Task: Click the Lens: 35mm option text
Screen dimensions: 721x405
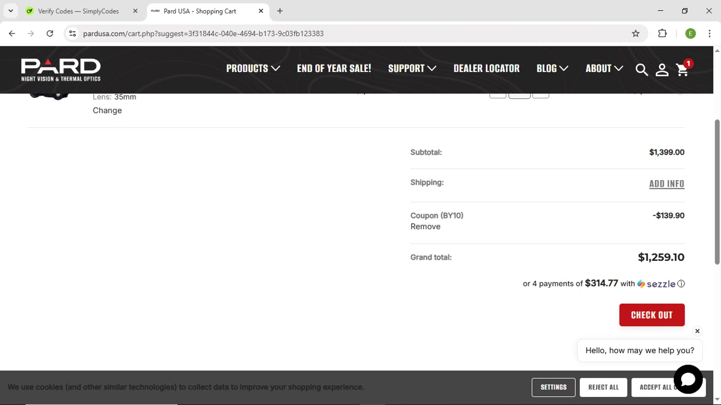Action: point(114,97)
